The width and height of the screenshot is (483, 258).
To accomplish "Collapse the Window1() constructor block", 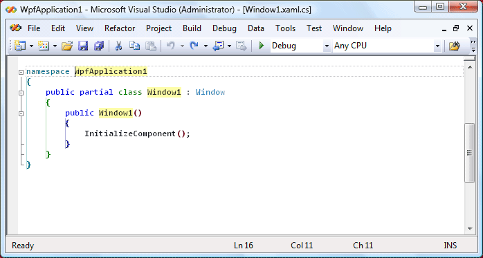I will click(21, 113).
